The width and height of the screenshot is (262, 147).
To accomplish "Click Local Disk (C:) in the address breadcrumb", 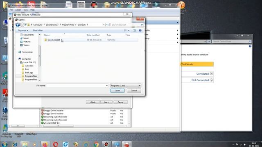I will click(x=52, y=24).
